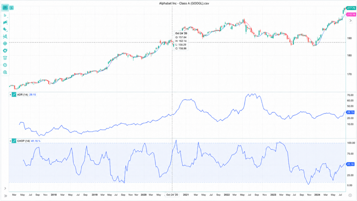Click the ADR indicator line-chart icon
357x201 pixels.
tap(14, 95)
